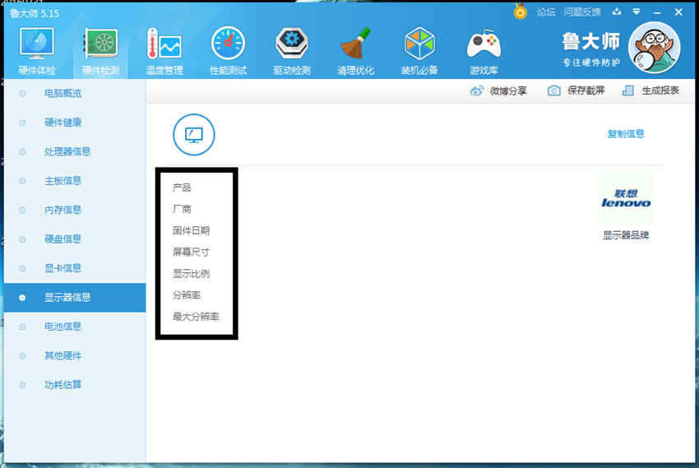Select 电池信息 in sidebar
This screenshot has width=699, height=468.
click(x=75, y=327)
